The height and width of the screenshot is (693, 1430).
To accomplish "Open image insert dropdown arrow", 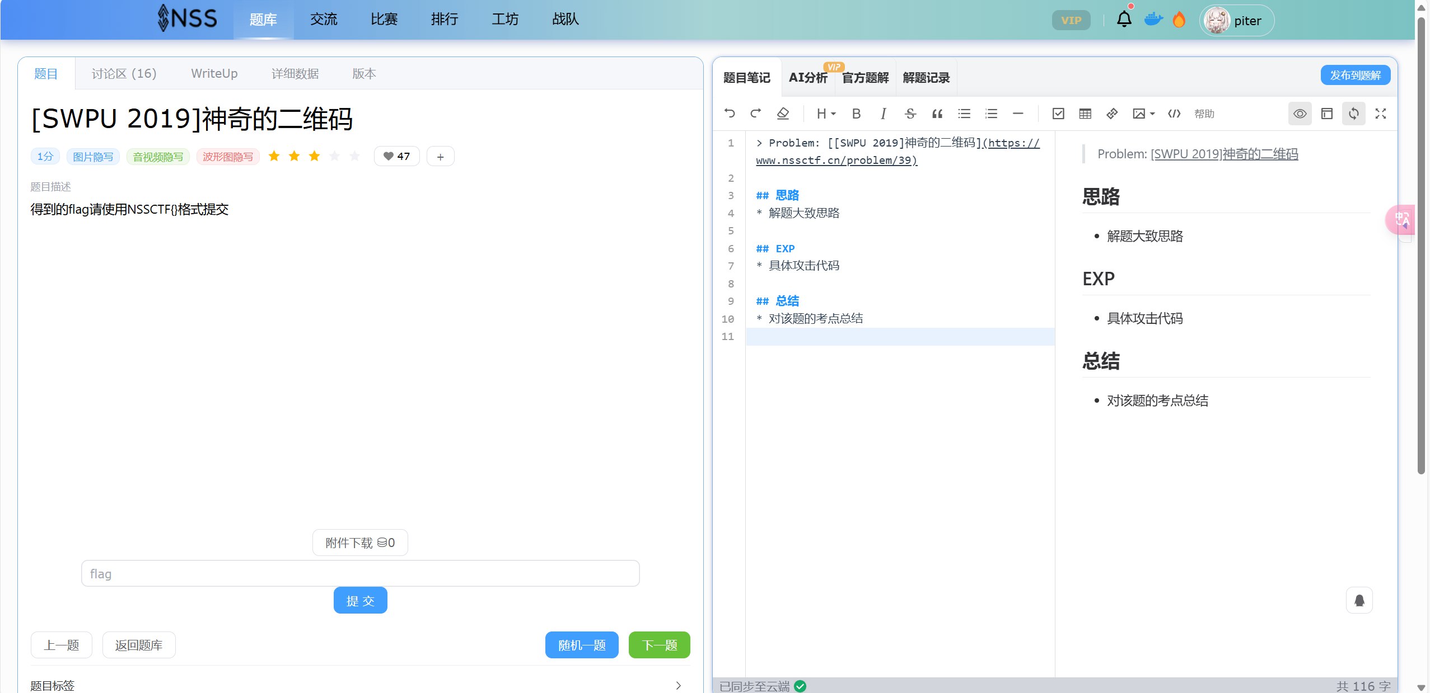I will (x=1152, y=114).
